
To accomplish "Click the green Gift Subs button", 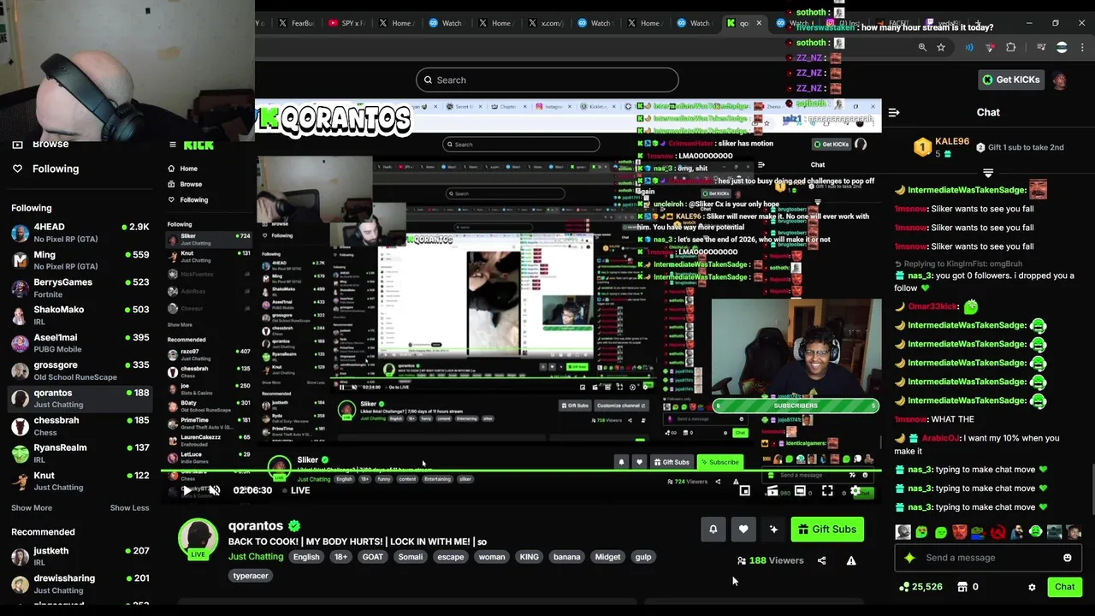I will coord(827,530).
